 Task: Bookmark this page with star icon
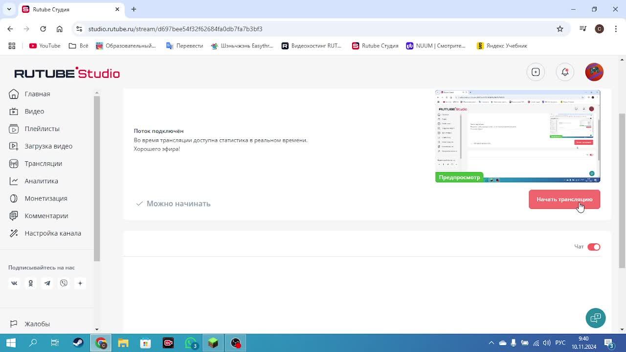(x=560, y=29)
